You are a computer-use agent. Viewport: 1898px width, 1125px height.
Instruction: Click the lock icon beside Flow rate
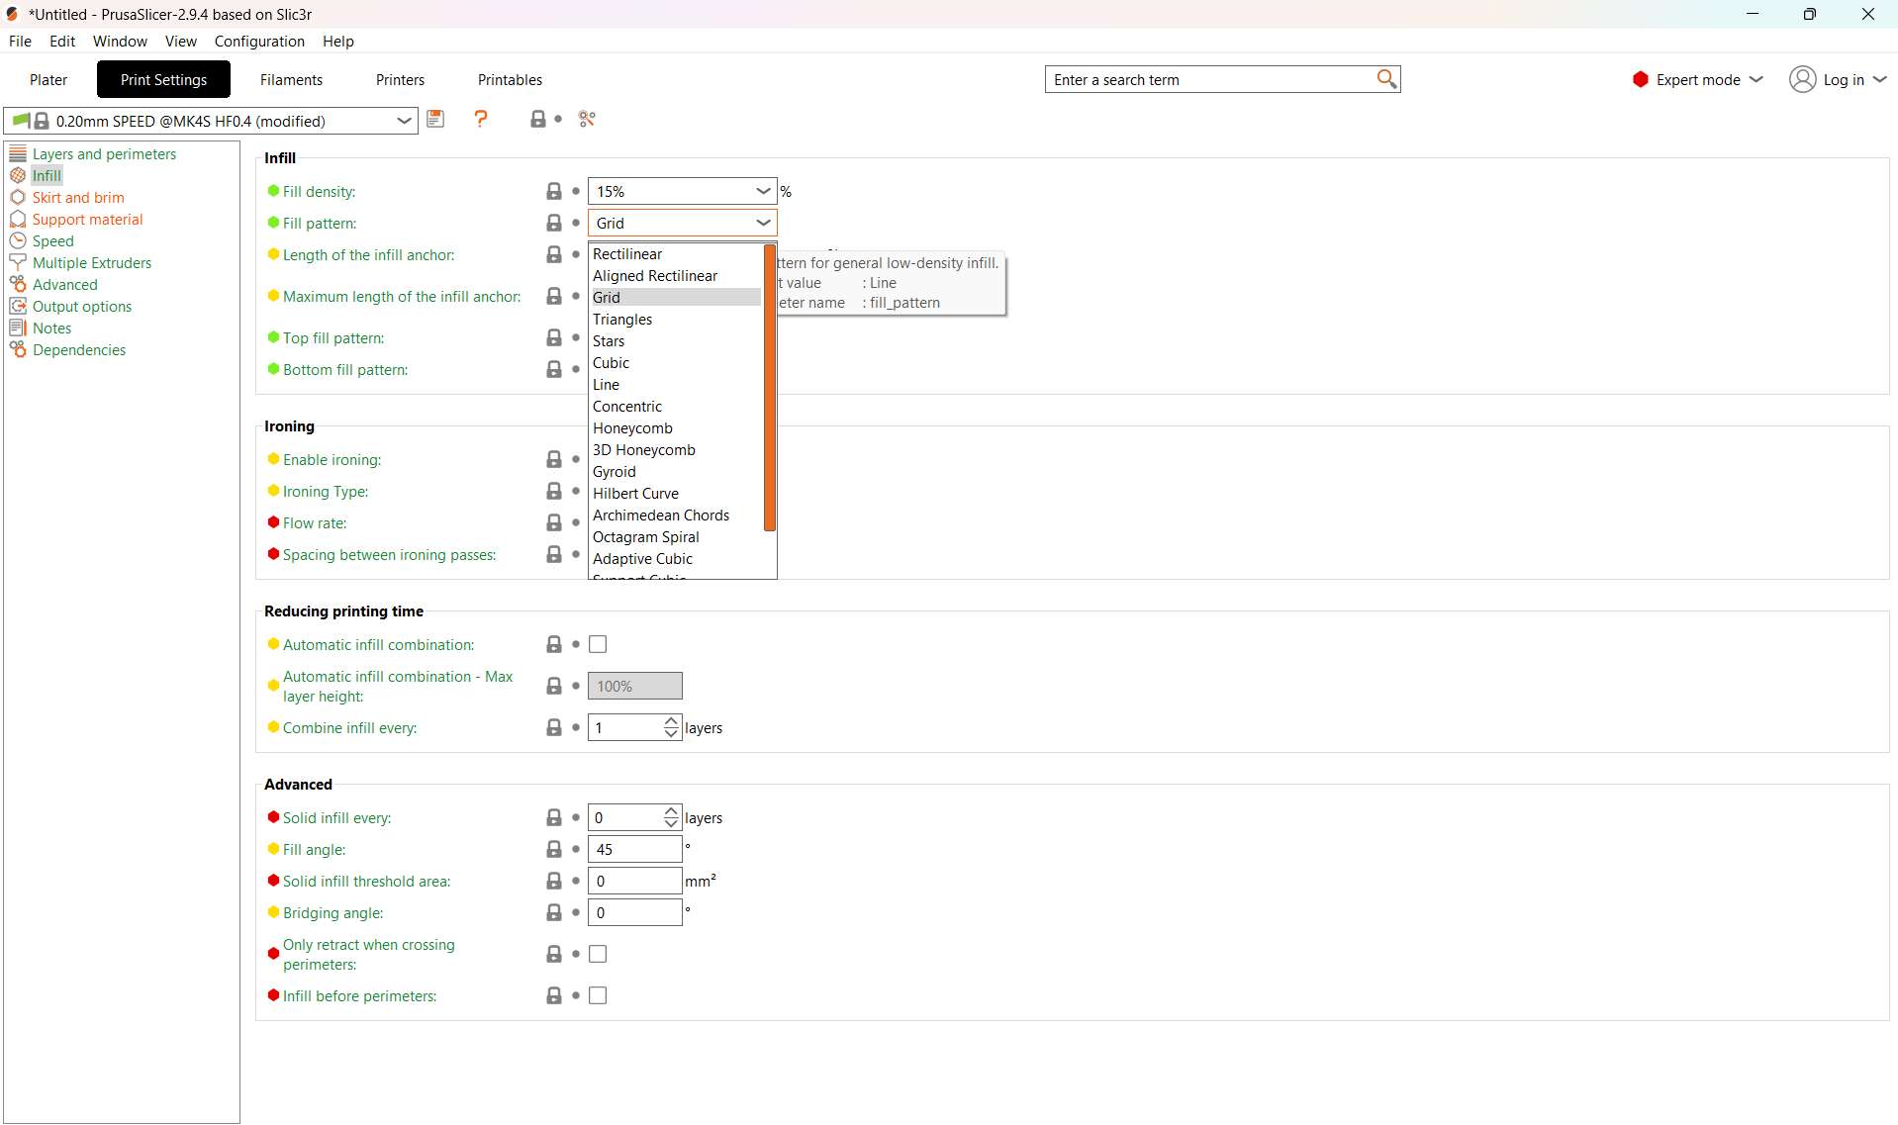tap(554, 522)
